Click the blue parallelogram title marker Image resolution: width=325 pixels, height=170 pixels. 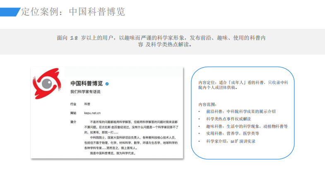coord(10,12)
